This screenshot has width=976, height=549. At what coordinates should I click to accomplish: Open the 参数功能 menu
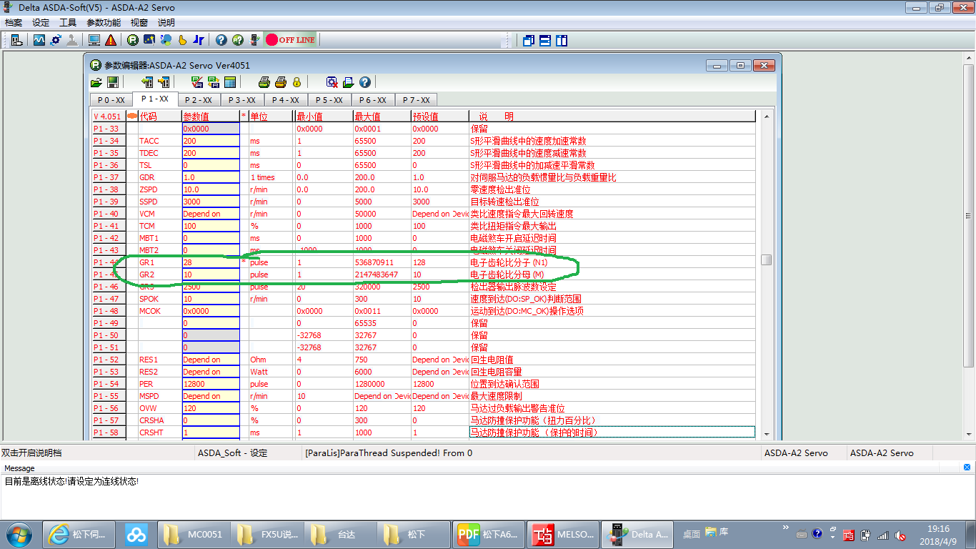[x=104, y=23]
